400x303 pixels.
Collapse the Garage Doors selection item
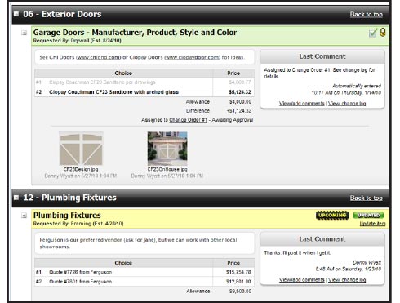(24, 33)
